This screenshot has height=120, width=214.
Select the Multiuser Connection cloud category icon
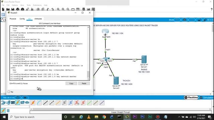27,102
